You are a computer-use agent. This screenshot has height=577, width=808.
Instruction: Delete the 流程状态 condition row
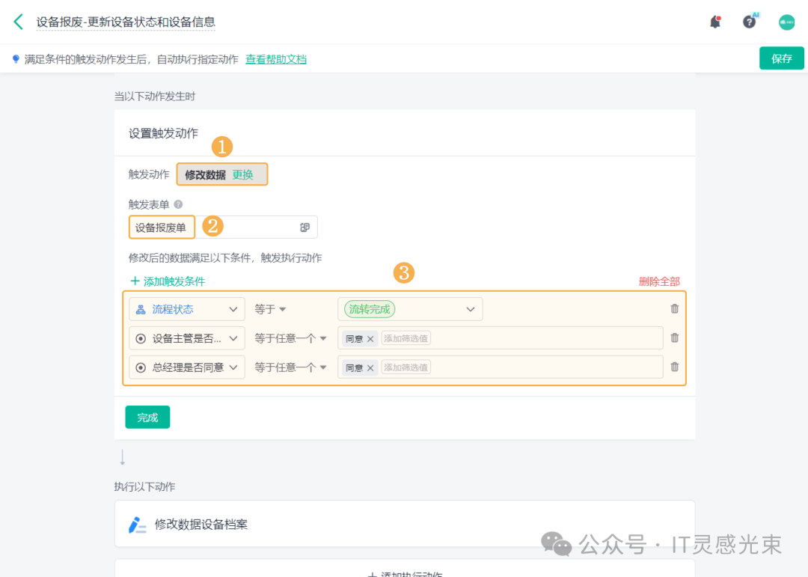pyautogui.click(x=675, y=309)
